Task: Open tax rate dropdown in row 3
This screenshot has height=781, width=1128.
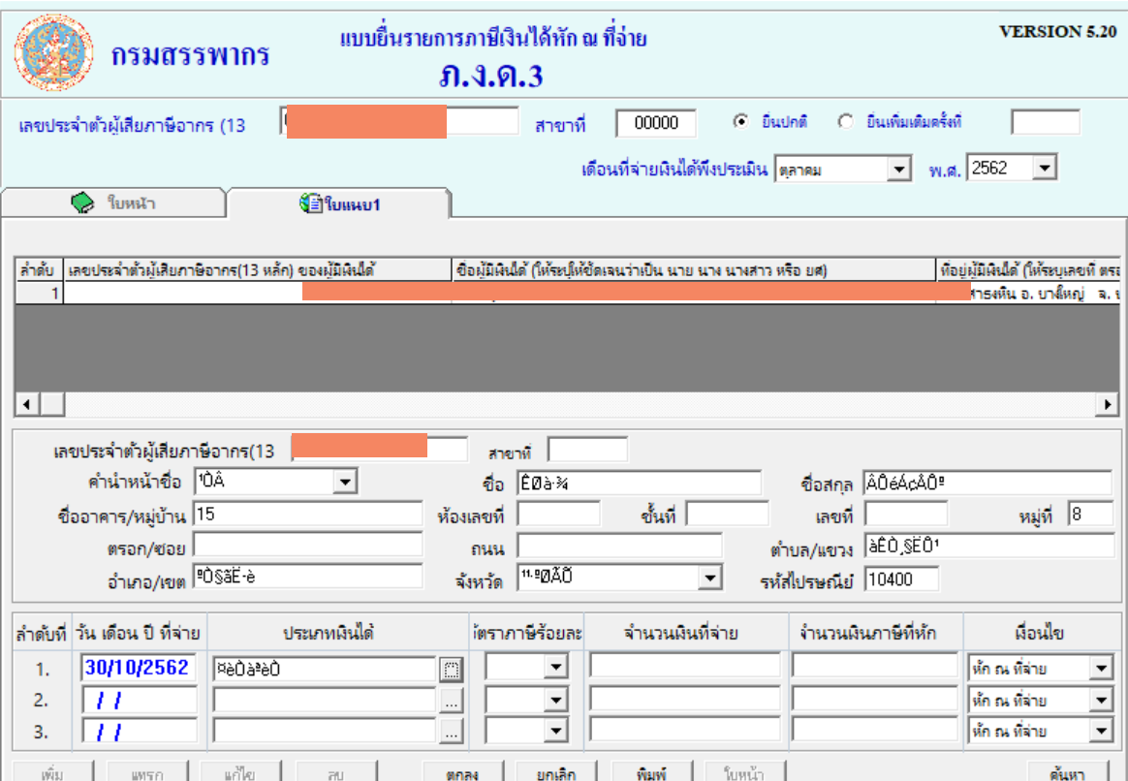Action: click(x=555, y=731)
